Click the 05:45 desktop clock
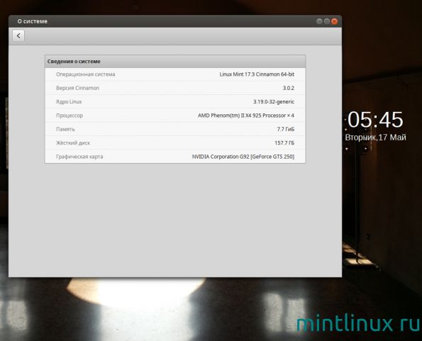422x341 pixels. pos(375,120)
